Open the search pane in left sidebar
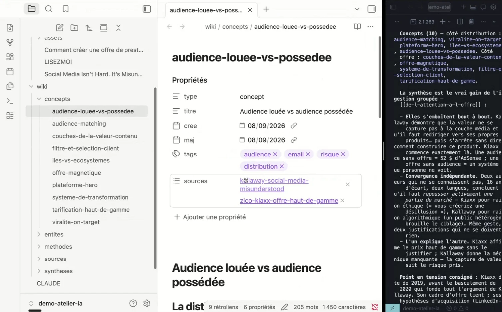Viewport: 502px width, 312px height. (49, 9)
